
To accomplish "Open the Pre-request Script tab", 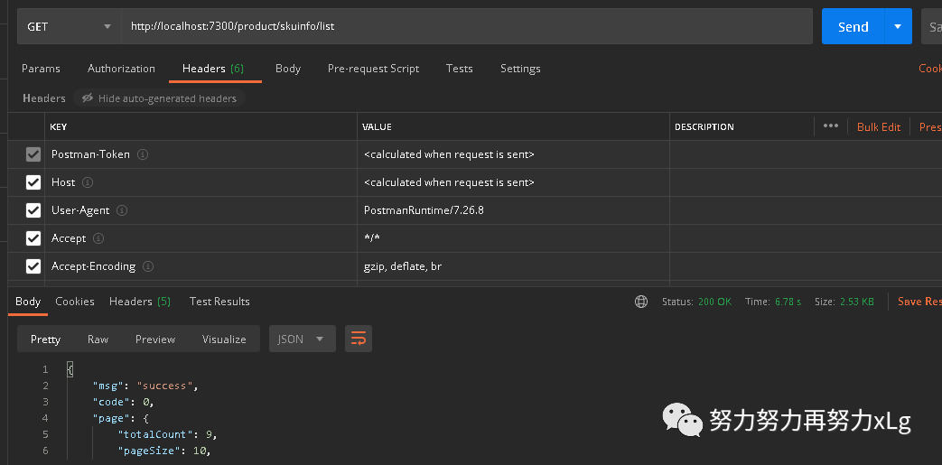I will pyautogui.click(x=373, y=69).
